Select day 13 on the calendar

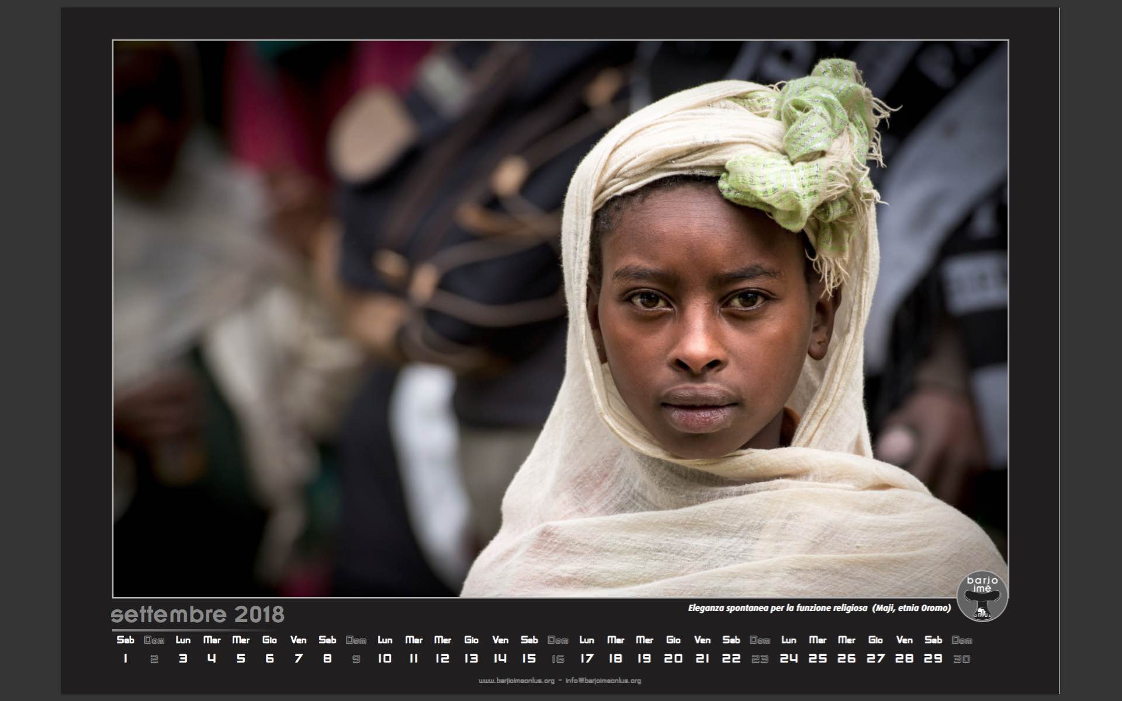pyautogui.click(x=471, y=658)
